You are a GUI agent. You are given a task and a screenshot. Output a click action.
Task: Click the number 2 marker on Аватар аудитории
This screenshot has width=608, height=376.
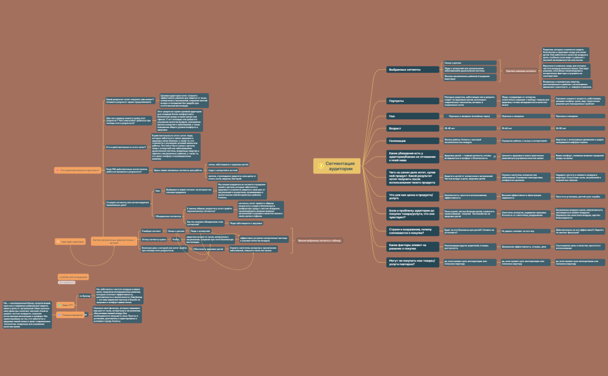click(57, 241)
